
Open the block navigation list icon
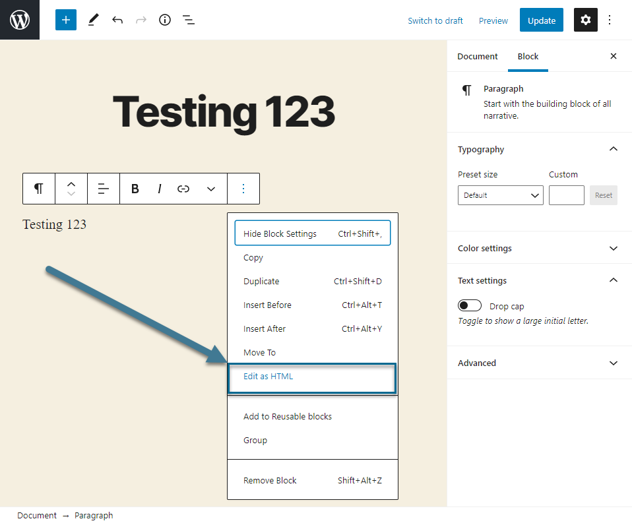tap(189, 20)
